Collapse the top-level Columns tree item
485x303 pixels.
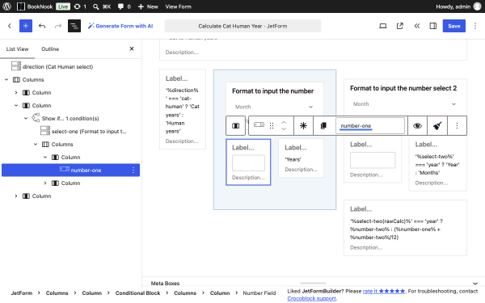(6, 79)
